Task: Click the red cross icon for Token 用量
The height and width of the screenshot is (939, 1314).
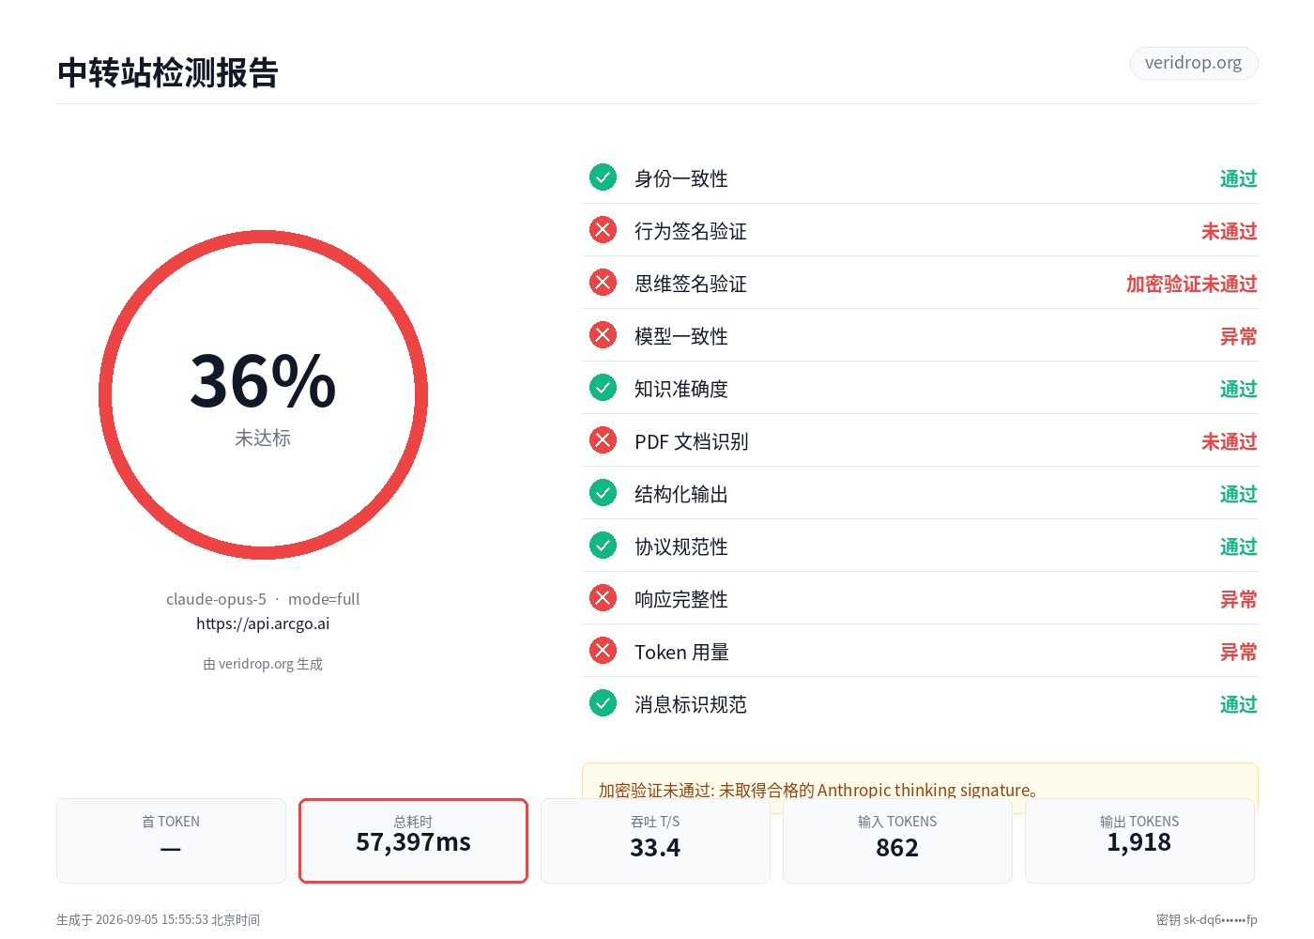Action: [603, 651]
